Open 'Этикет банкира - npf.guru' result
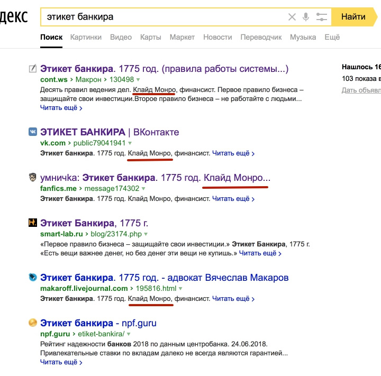The height and width of the screenshot is (376, 381). (x=98, y=323)
